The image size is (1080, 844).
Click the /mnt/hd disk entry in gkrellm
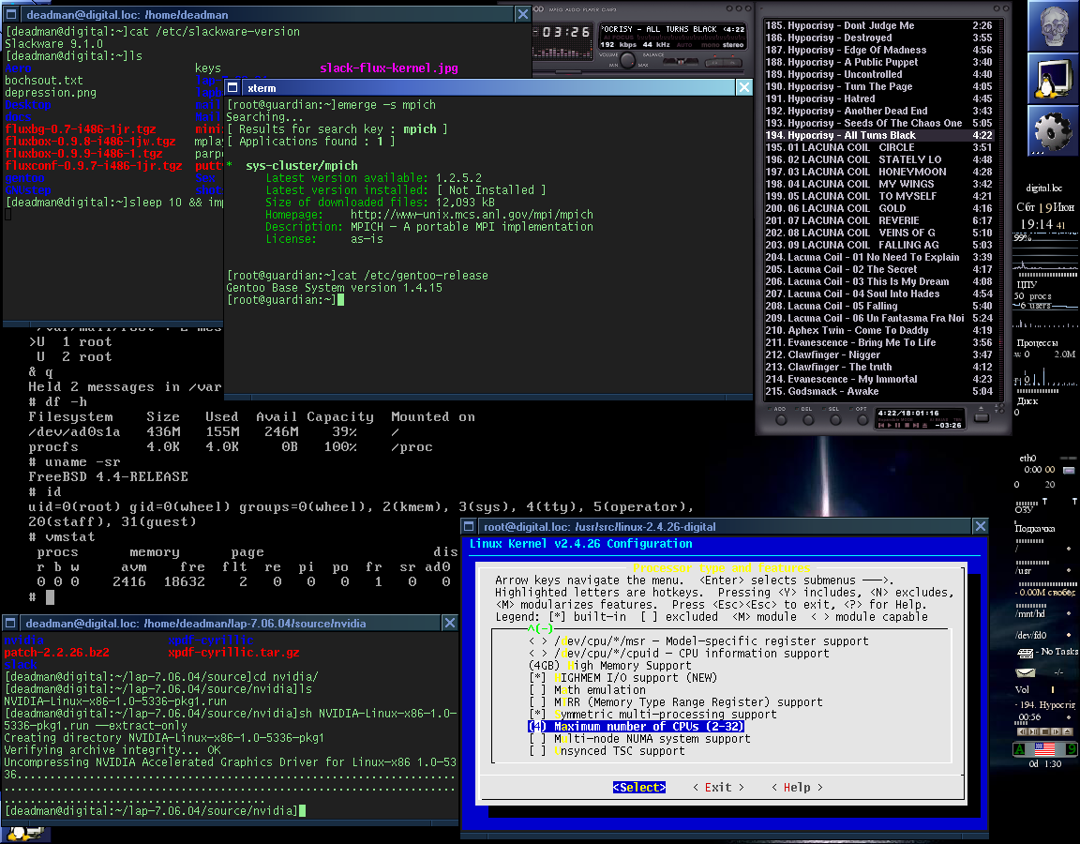(x=1031, y=614)
